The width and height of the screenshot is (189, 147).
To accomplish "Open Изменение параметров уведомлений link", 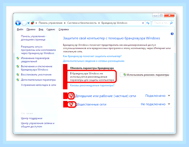I will pyautogui.click(x=35, y=60).
